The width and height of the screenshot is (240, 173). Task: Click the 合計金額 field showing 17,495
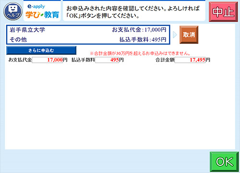pyautogui.click(x=190, y=60)
